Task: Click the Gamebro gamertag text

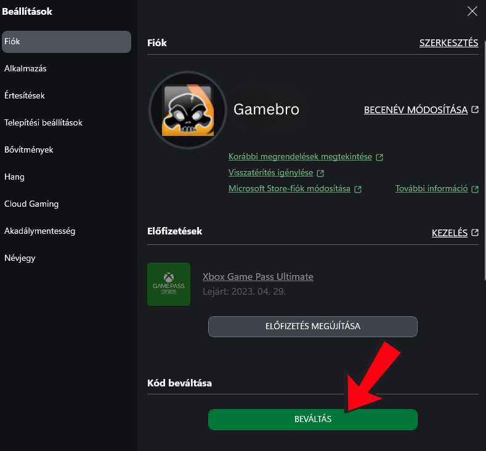Action: click(x=266, y=110)
